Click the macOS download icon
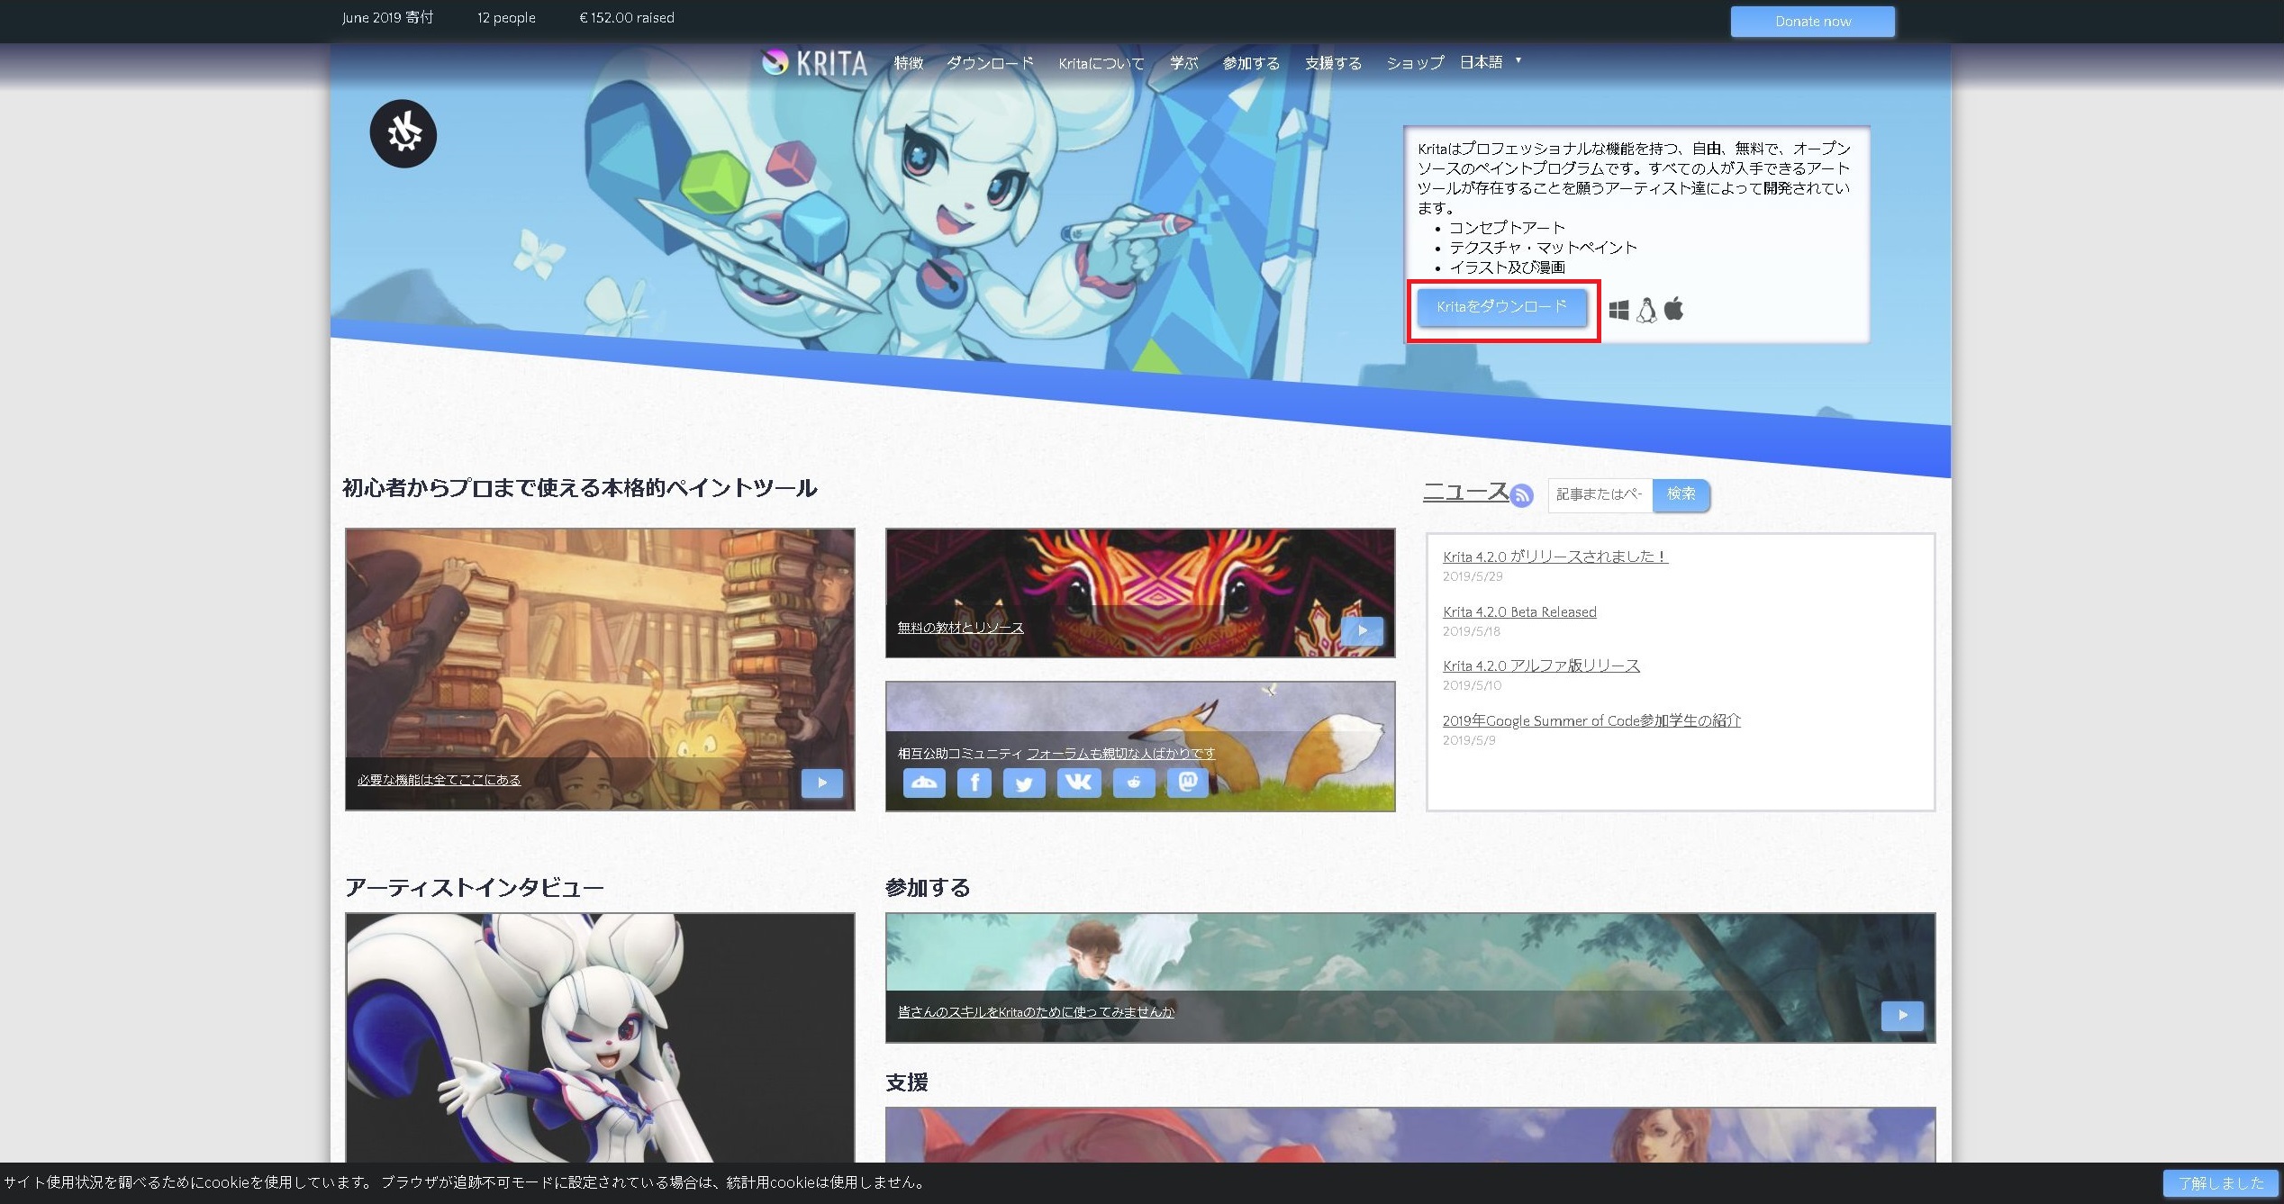This screenshot has height=1204, width=2284. tap(1675, 310)
